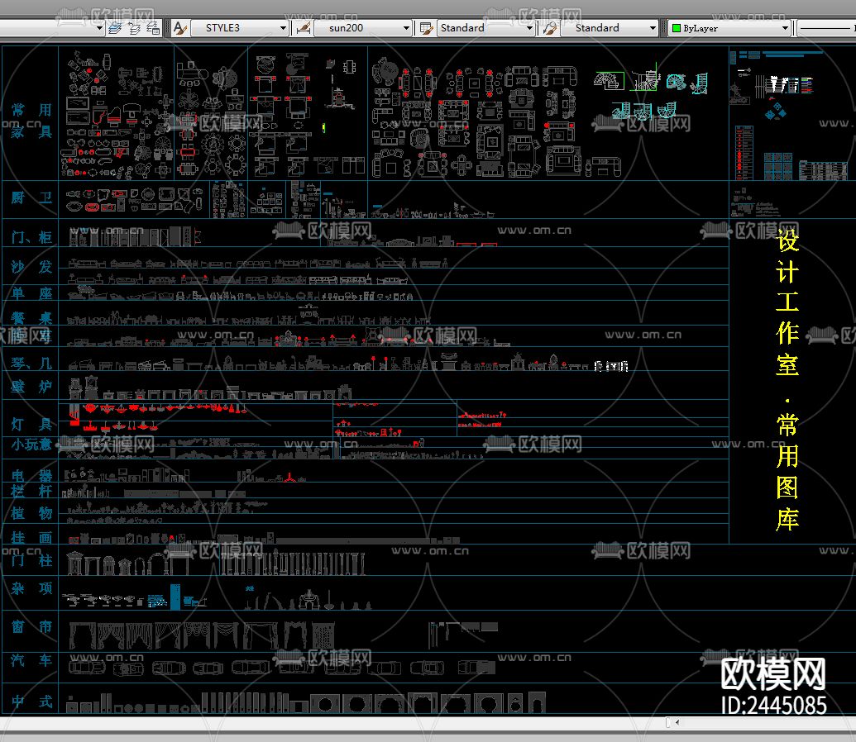This screenshot has height=742, width=856.
Task: Click the 餐桌 row label
Action: pyautogui.click(x=31, y=317)
